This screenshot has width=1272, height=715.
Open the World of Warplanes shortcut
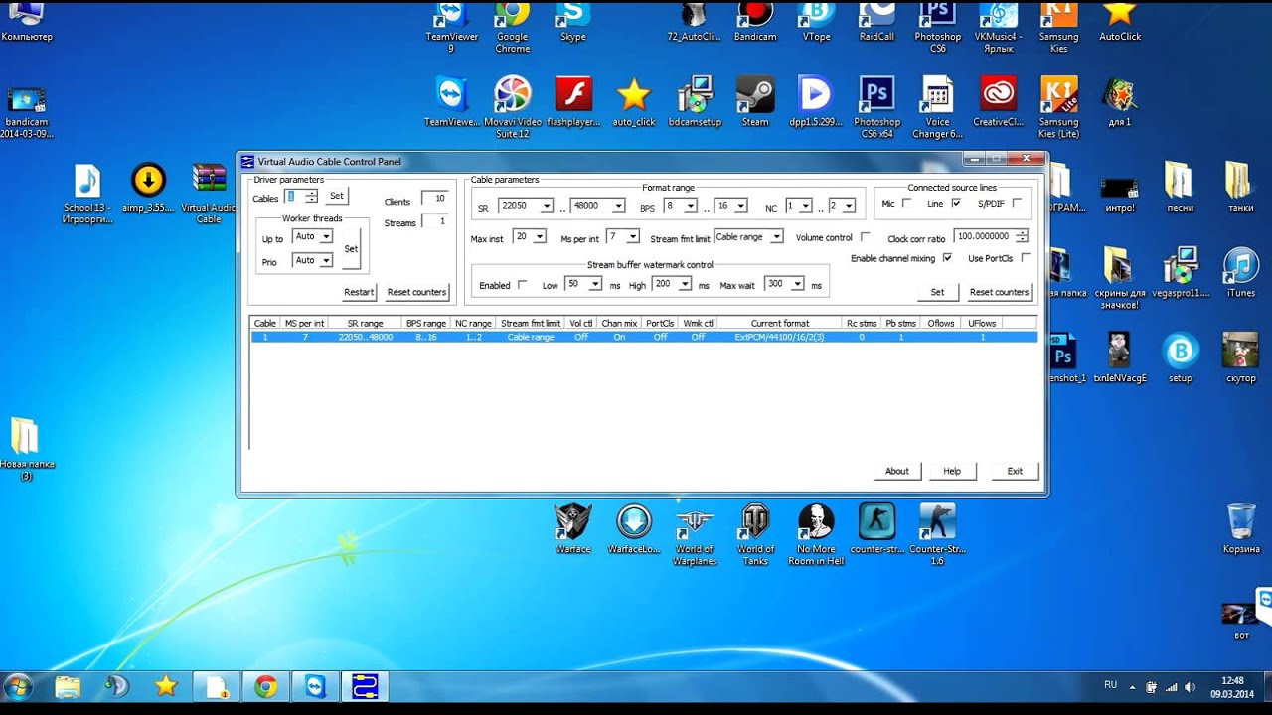[695, 534]
